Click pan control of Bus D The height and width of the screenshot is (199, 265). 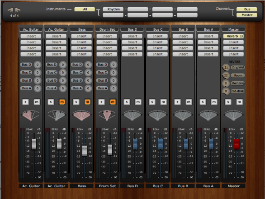pyautogui.click(x=132, y=115)
